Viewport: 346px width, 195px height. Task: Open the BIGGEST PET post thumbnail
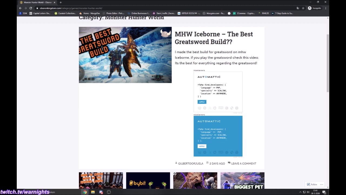click(242, 180)
